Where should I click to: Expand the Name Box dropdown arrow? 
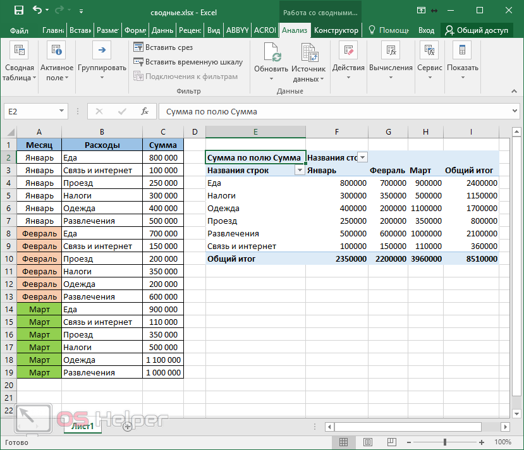61,111
